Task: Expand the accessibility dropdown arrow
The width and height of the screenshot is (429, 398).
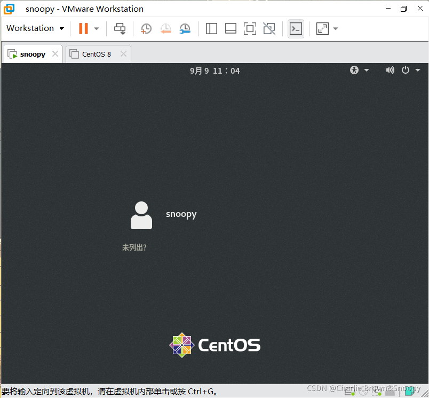Action: 367,71
